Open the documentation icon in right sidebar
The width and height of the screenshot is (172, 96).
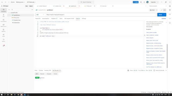(170, 10)
